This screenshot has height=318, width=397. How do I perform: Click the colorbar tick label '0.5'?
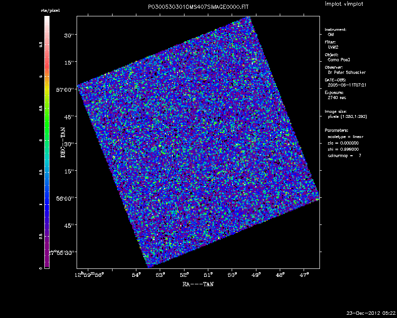tap(41, 236)
